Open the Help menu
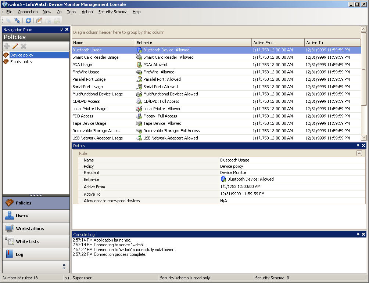369x283 pixels. [136, 12]
